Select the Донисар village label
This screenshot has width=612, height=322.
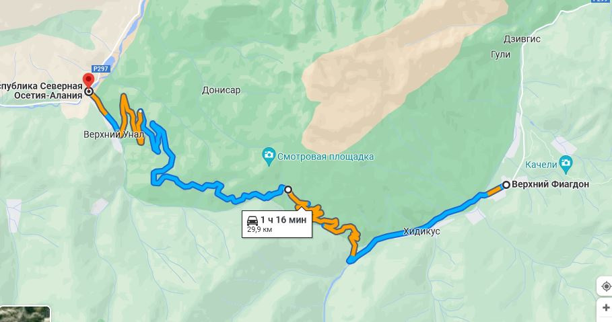coord(222,90)
